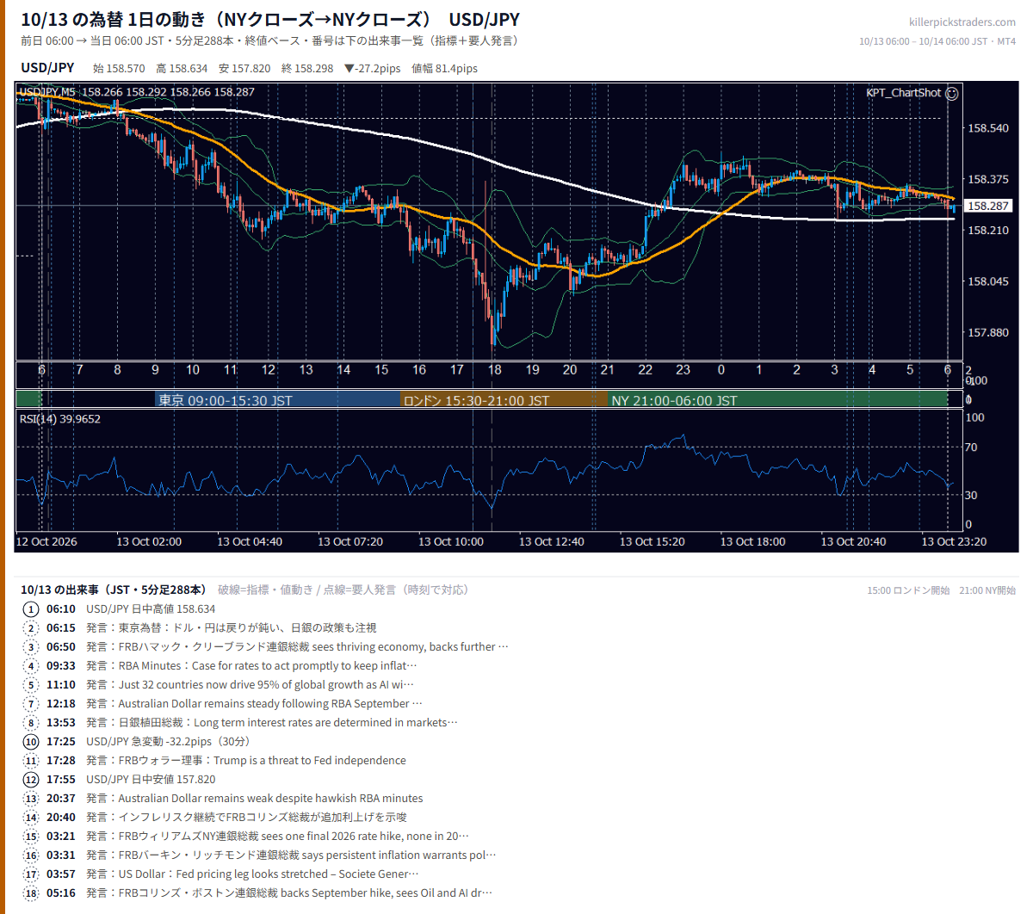Screen dimensions: 1033x914
Task: Select the ロンドン 15:30-21:00 JST session bar
Action: (504, 400)
